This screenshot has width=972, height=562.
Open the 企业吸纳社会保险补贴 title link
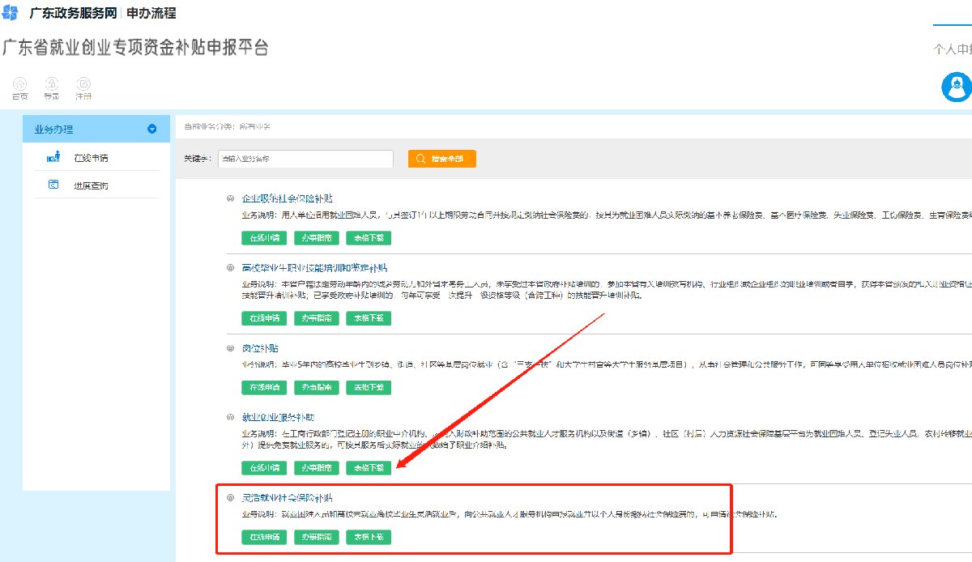click(x=288, y=199)
